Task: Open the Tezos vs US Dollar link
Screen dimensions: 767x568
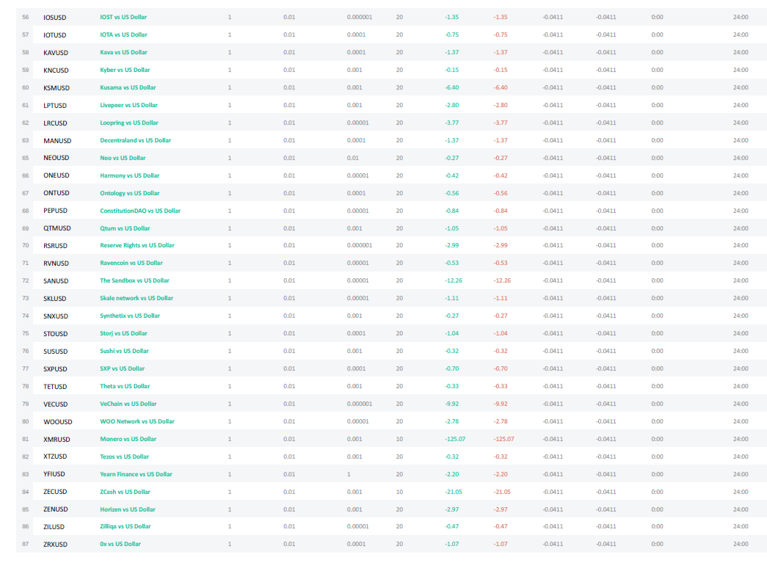Action: click(x=124, y=457)
